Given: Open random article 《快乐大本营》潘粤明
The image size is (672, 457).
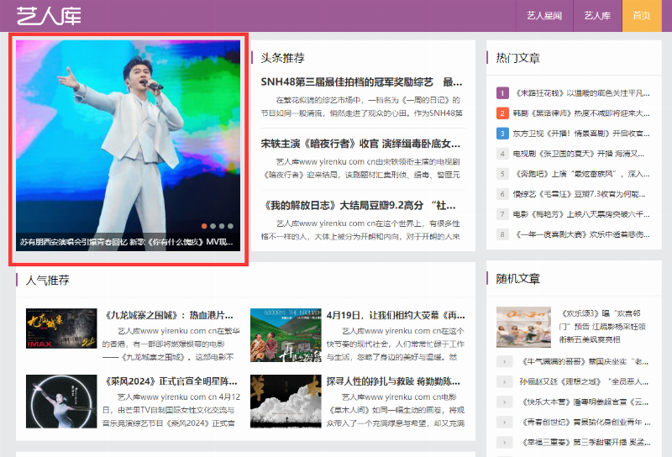Looking at the screenshot, I should [584, 402].
